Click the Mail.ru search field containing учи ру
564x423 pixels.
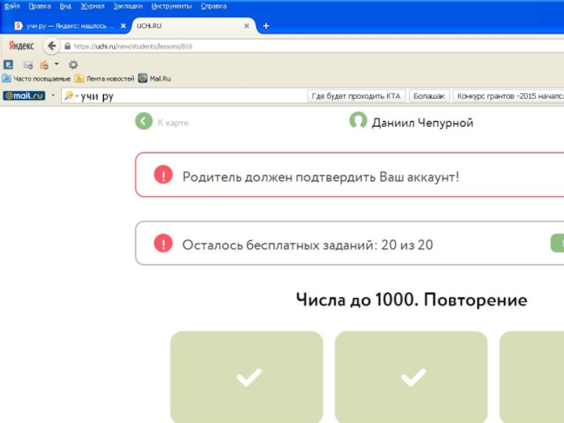(x=183, y=96)
